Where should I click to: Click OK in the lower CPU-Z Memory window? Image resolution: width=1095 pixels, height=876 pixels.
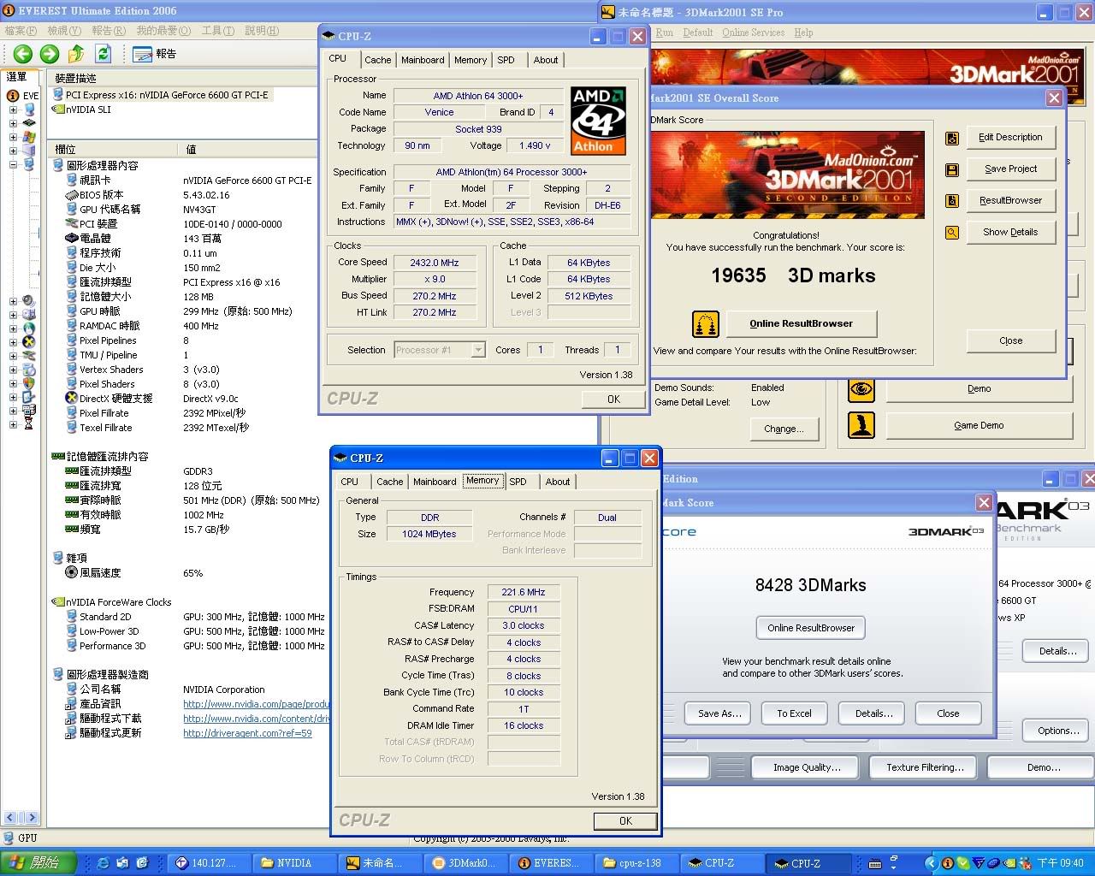tap(625, 821)
